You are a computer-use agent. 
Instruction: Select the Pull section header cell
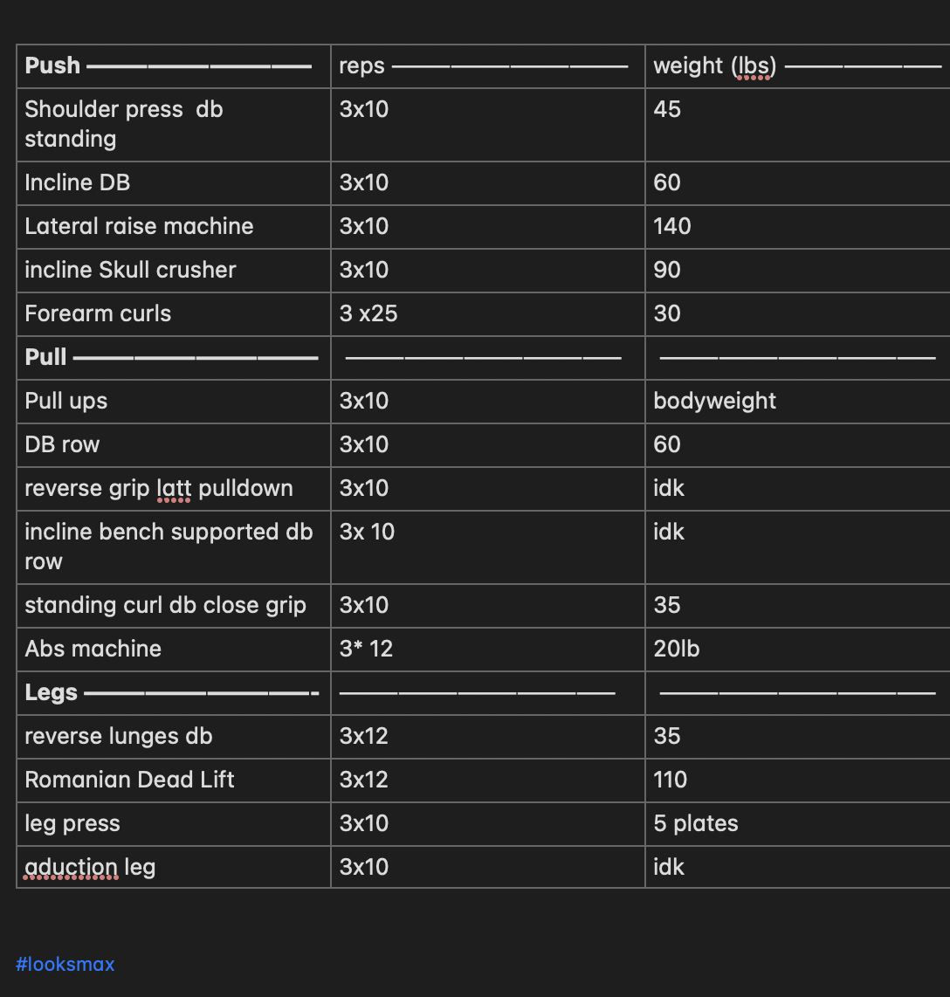coord(174,358)
